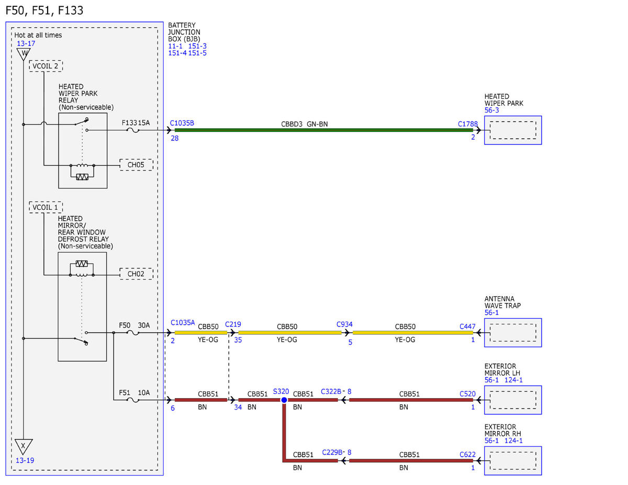Select connector C934 label
This screenshot has width=628, height=485.
pos(344,324)
